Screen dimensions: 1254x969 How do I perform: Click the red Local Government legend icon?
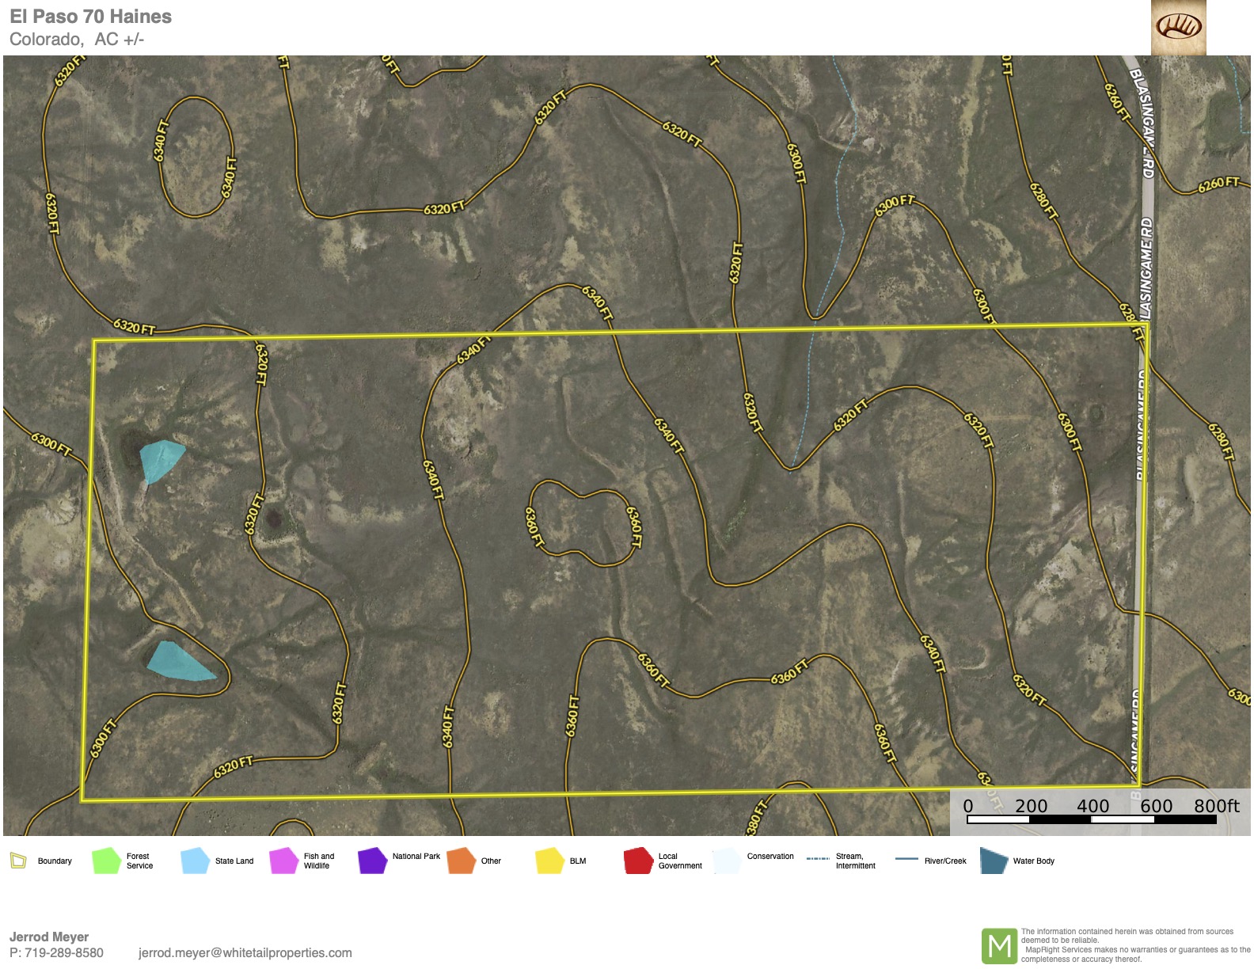638,861
